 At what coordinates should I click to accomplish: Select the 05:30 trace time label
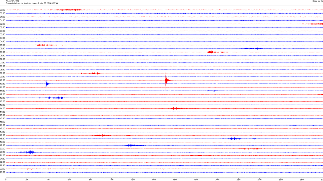2,49
